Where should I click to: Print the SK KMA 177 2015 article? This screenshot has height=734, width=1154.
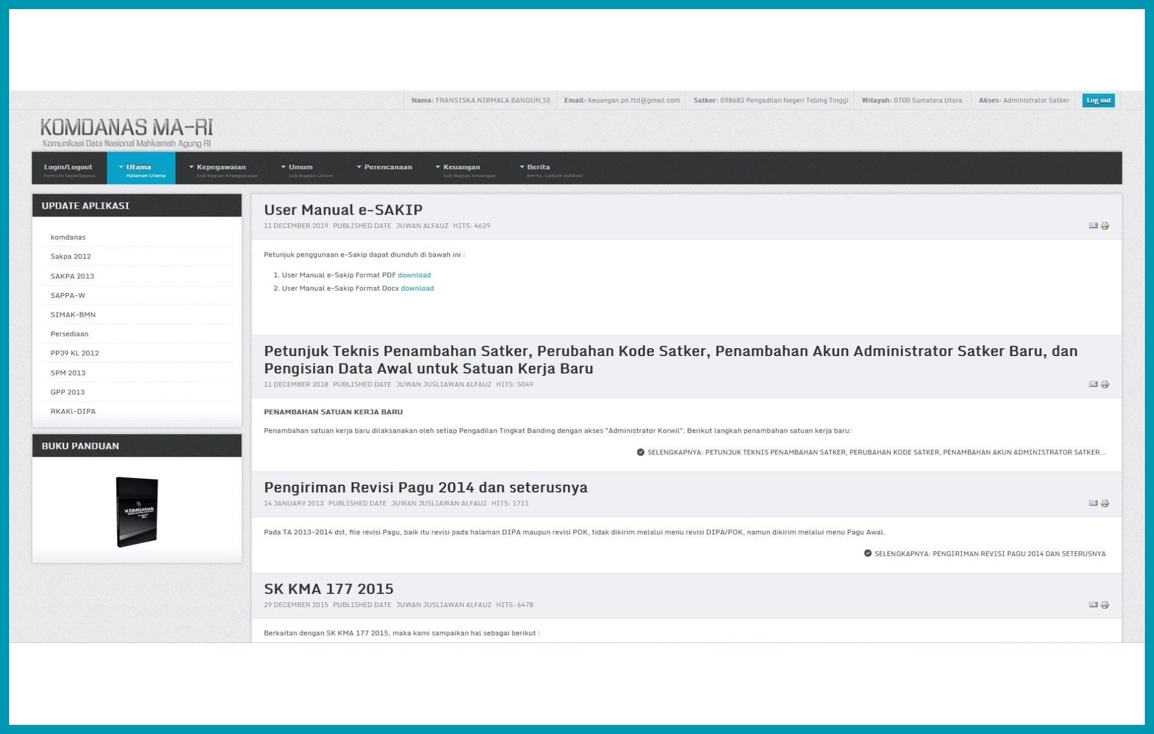(x=1105, y=605)
